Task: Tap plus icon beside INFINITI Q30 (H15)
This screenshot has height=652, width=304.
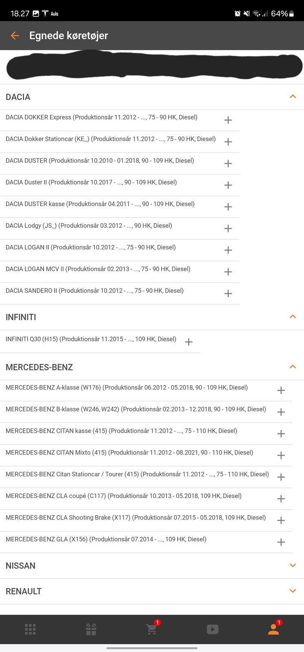Action: point(189,342)
